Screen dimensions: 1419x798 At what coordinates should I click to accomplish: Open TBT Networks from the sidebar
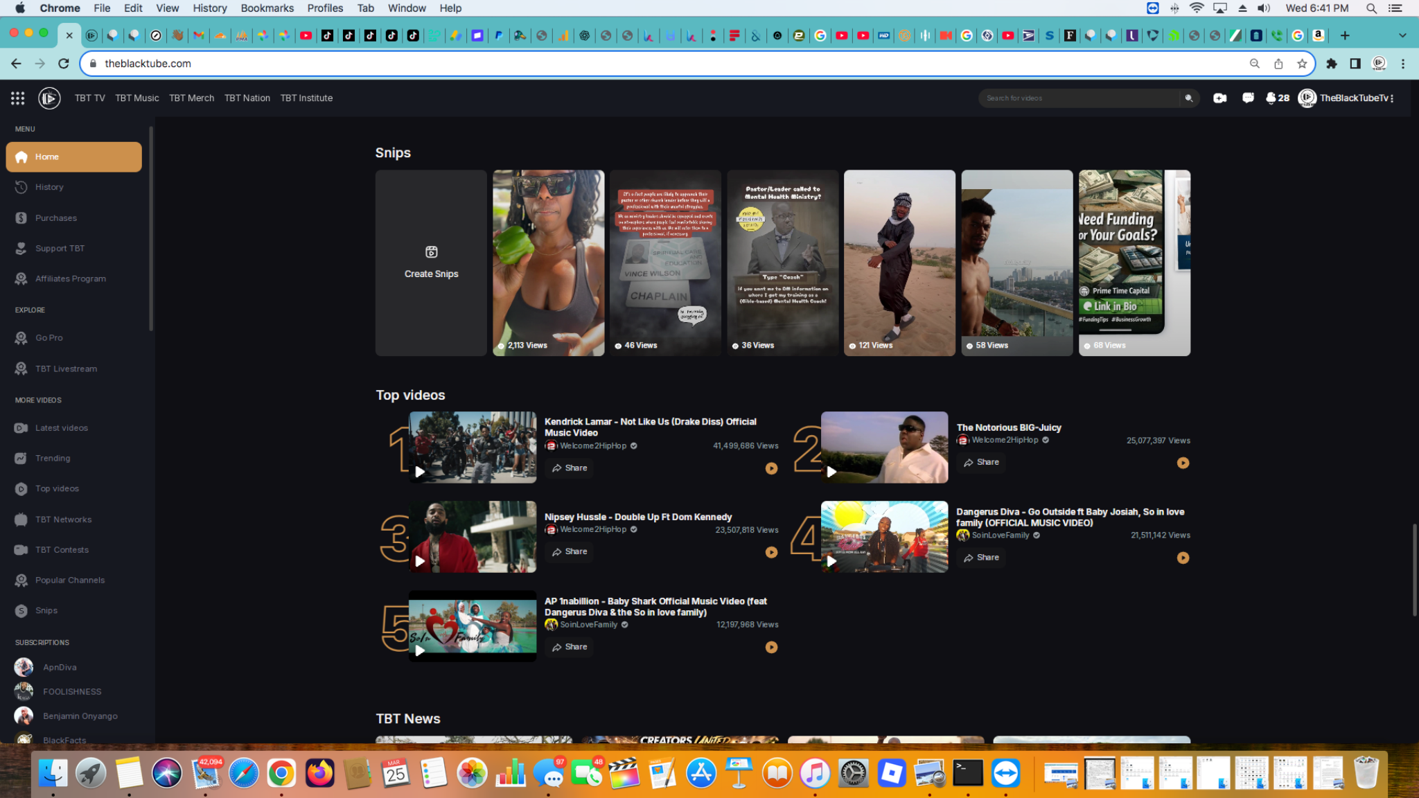tap(21, 519)
